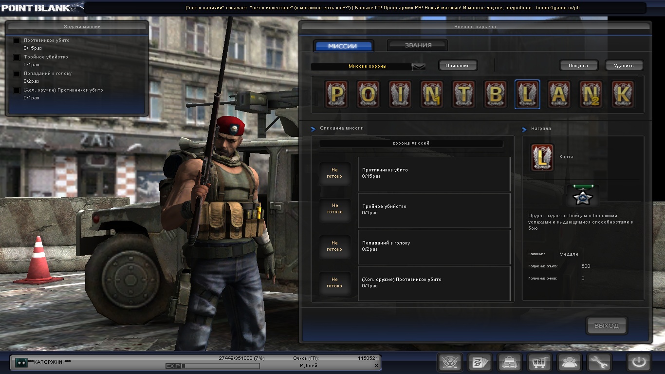Click the Описание миссии heading
Viewport: 665px width, 374px height.
click(342, 128)
